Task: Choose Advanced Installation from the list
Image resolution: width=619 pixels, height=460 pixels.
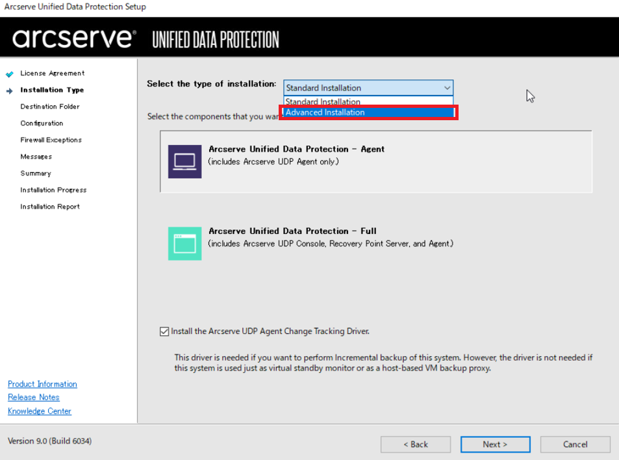Action: pyautogui.click(x=368, y=112)
